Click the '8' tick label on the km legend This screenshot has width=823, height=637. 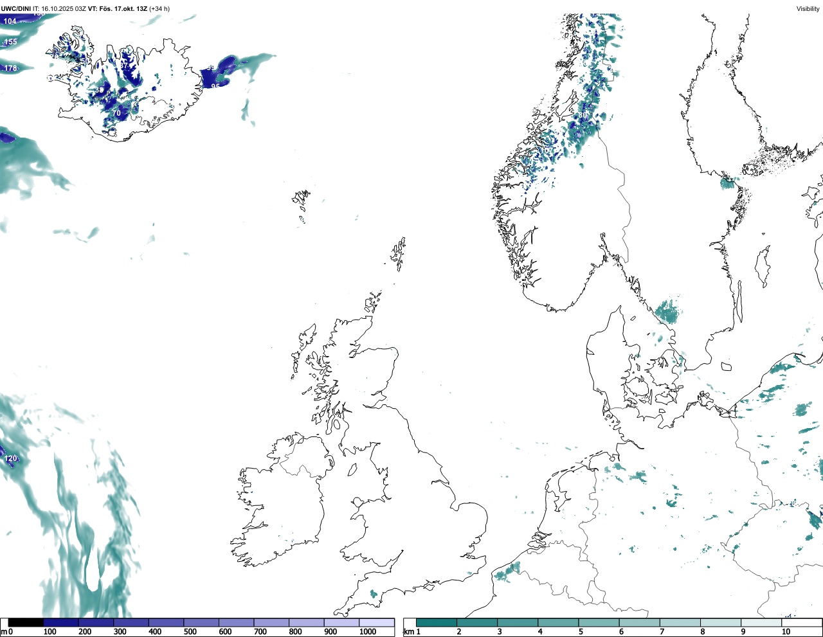[703, 632]
